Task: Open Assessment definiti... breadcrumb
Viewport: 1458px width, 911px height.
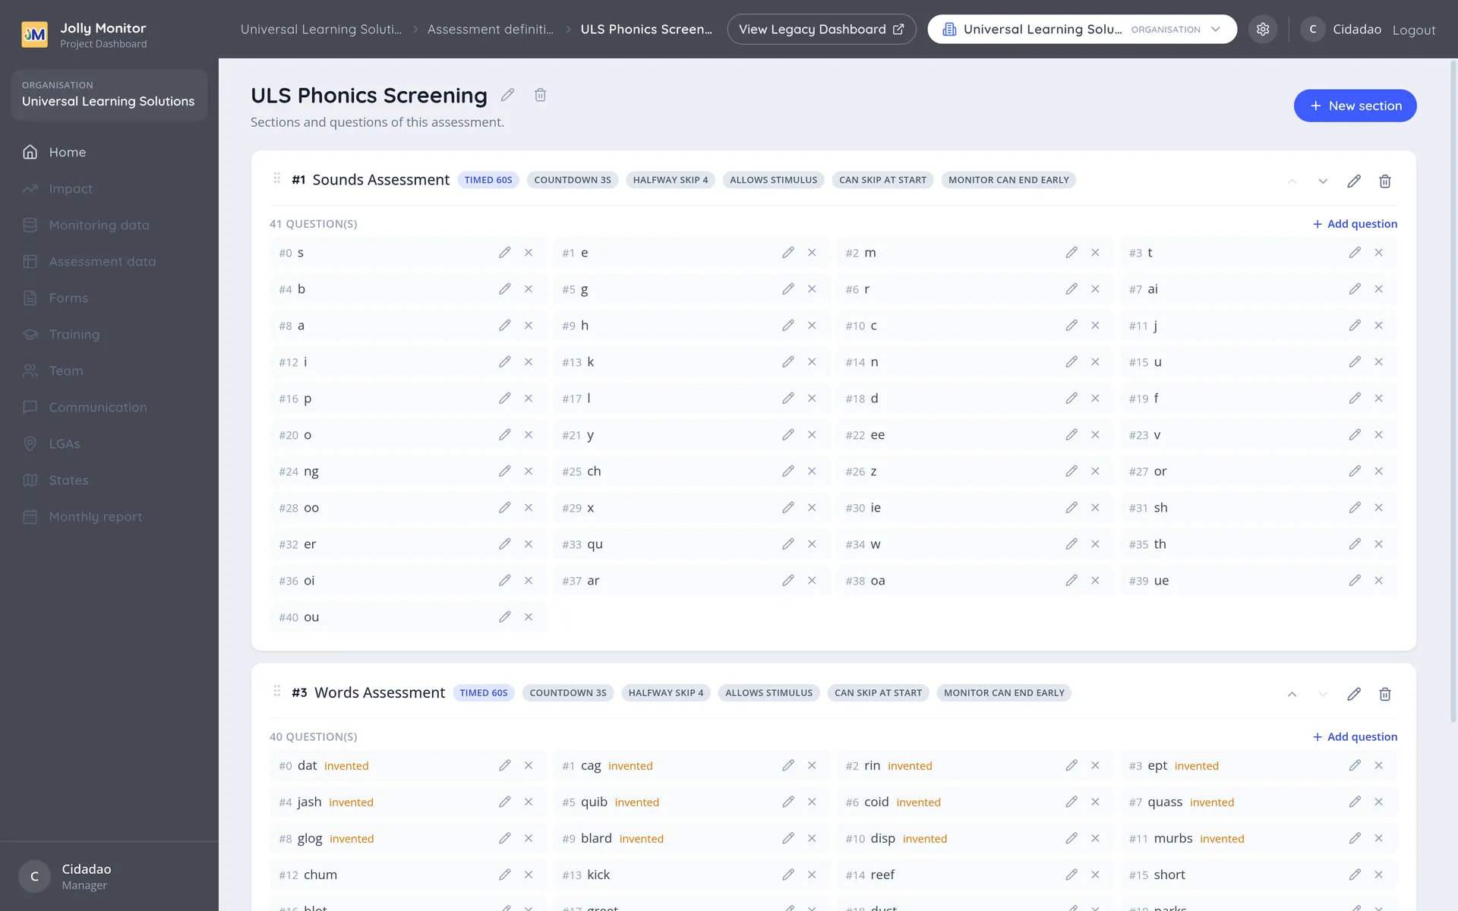Action: [x=491, y=29]
